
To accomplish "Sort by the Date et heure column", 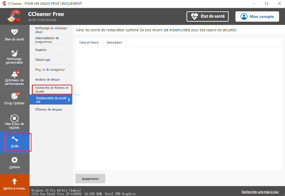I will pos(89,42).
